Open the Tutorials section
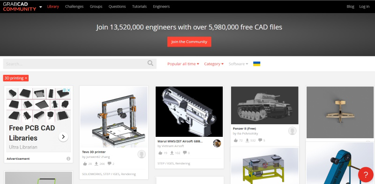Image resolution: width=375 pixels, height=184 pixels. [x=139, y=7]
